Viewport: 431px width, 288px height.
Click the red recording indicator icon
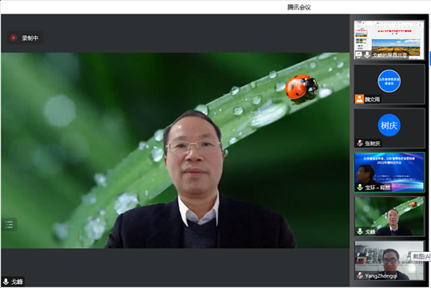pyautogui.click(x=14, y=37)
